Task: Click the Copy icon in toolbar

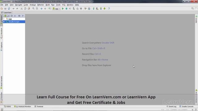Action: [x=25, y=9]
